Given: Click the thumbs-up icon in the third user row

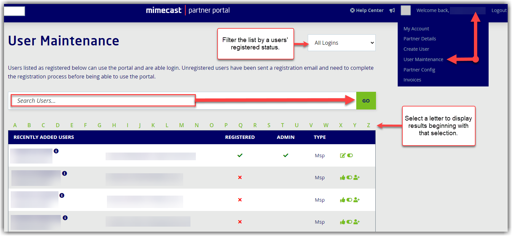Looking at the screenshot, I should tap(343, 200).
